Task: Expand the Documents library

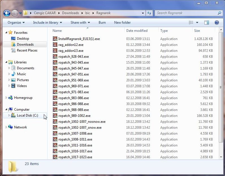Action: click(9, 68)
